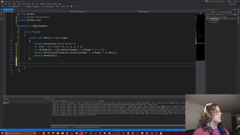Viewport: 240px width, 135px height.
Task: Open the View menu
Action: click(9, 4)
